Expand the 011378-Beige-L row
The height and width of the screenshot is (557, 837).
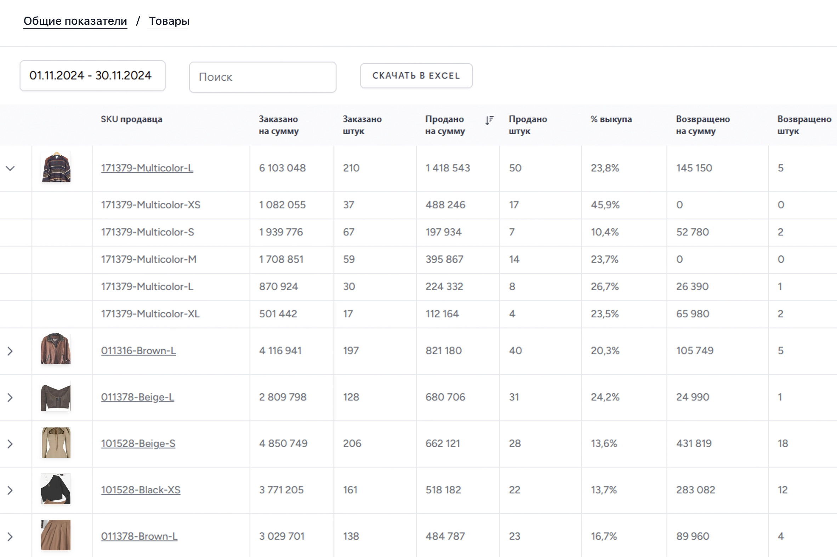10,397
